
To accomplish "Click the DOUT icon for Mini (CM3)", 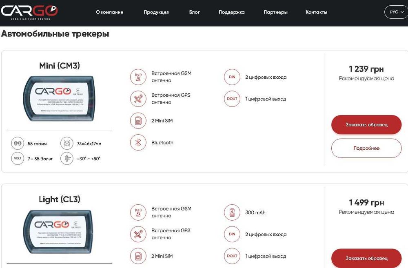I will [232, 99].
